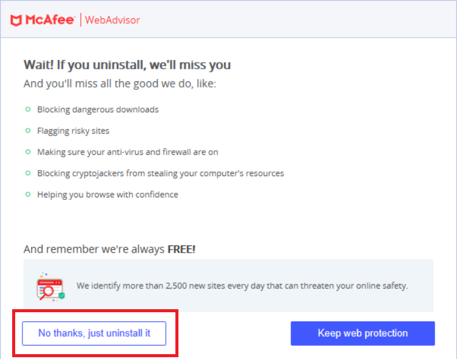Screen dimensions: 457x359
Task: Click the bullet circle beside Blocking dangerous downloads
Action: [27, 109]
